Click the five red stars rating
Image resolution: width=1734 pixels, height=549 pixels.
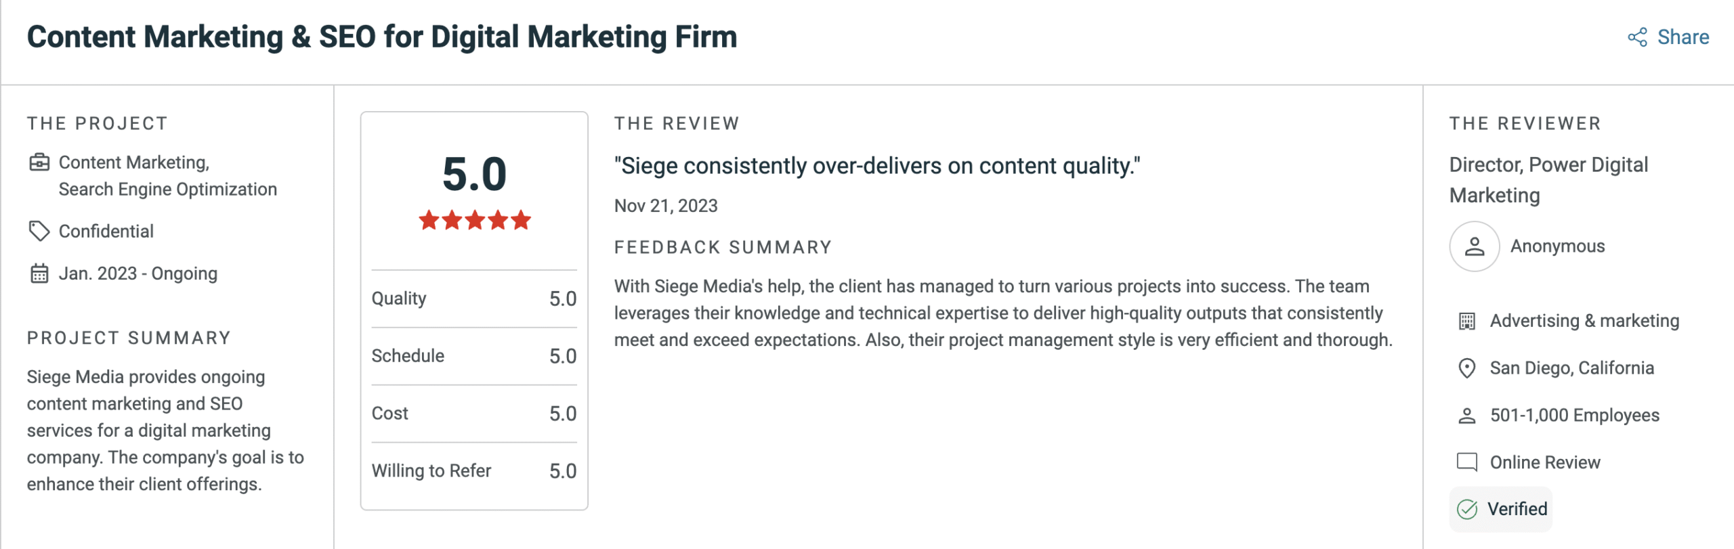coord(474,220)
